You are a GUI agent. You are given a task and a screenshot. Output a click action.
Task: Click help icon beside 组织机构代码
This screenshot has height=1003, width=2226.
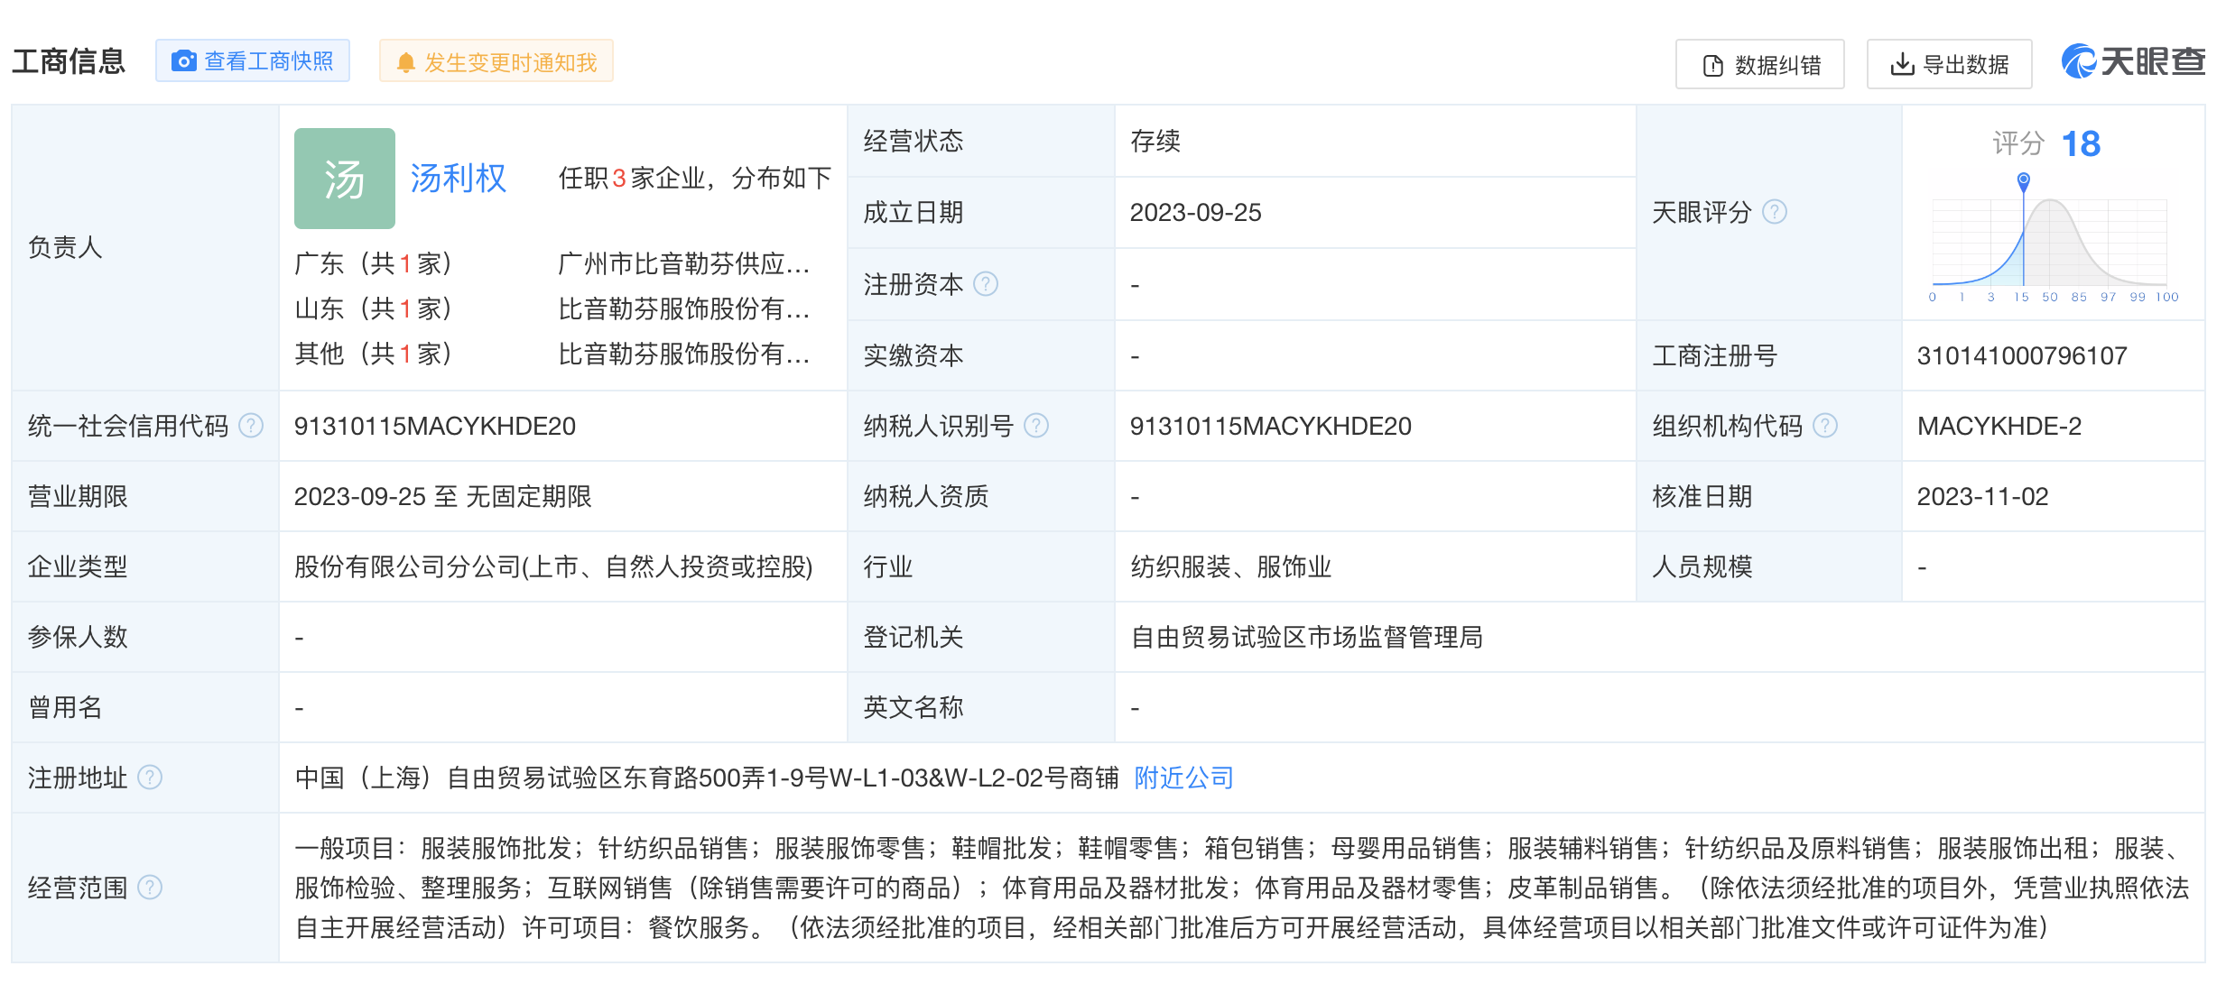pos(1825,426)
